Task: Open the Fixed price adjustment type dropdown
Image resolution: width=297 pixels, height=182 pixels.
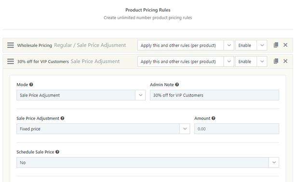Action: click(103, 129)
